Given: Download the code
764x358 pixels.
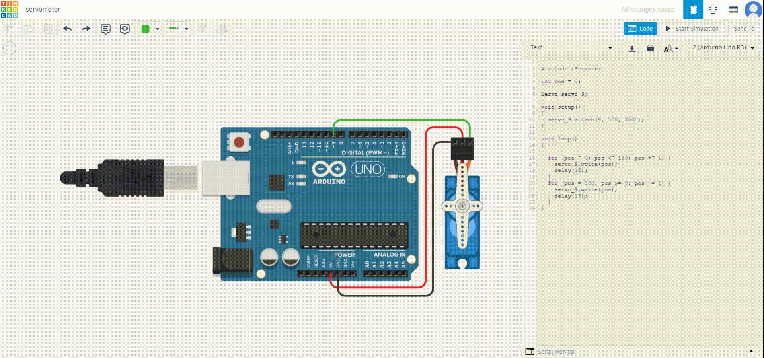Looking at the screenshot, I should point(632,49).
